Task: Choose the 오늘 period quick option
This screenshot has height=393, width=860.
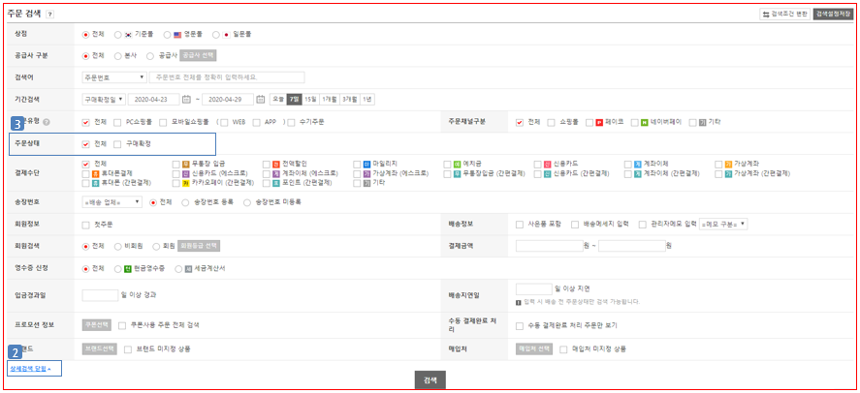Action: (278, 99)
